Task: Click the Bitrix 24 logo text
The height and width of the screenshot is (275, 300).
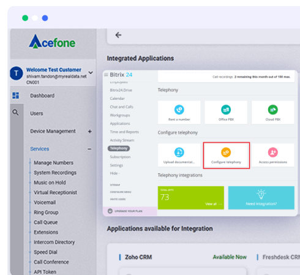Action: 121,75
